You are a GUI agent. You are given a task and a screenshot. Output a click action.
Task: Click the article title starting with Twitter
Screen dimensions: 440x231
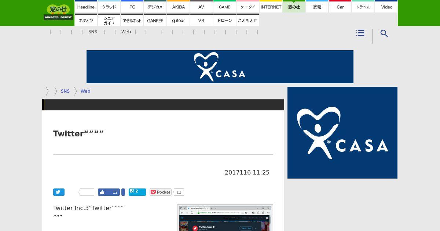(78, 133)
